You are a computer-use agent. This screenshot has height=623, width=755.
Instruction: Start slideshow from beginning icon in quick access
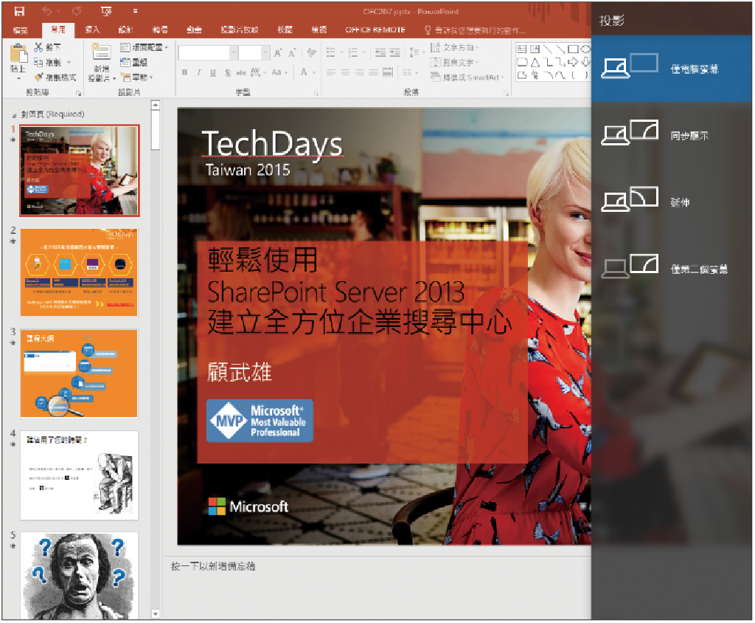106,10
